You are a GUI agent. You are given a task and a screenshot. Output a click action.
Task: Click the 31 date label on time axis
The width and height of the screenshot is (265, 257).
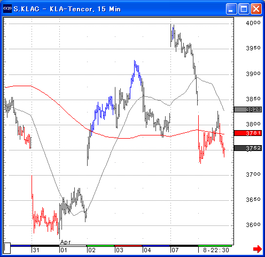click(36, 250)
